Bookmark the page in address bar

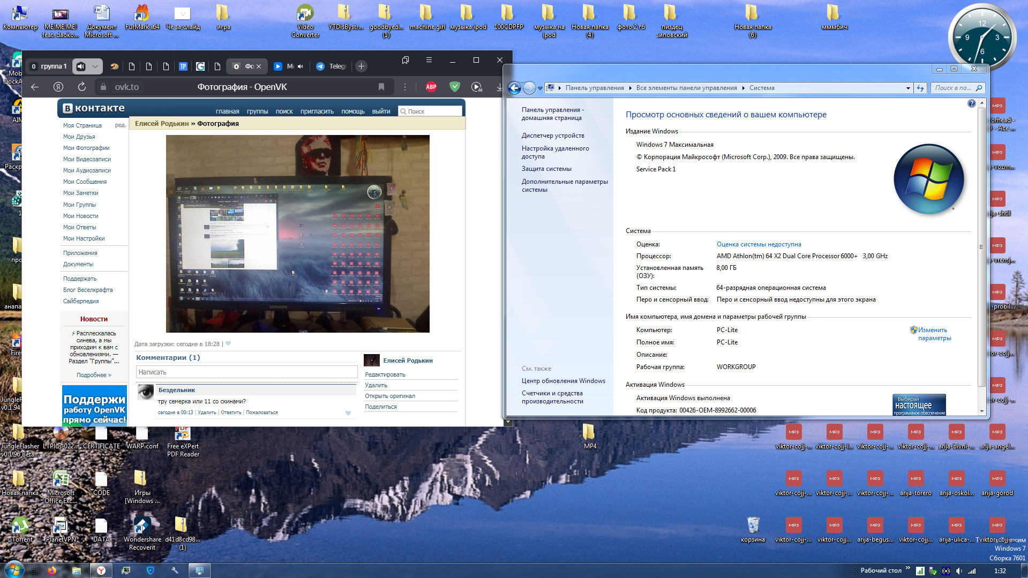[381, 87]
